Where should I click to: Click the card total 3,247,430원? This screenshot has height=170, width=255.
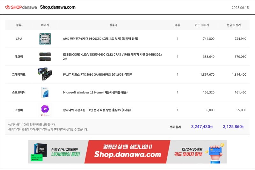pos(202,126)
